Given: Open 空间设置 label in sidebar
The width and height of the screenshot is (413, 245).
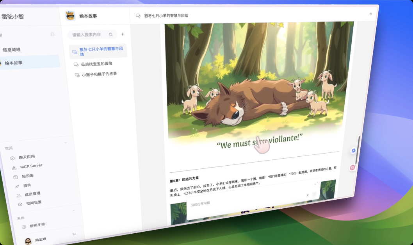Looking at the screenshot, I should (x=34, y=203).
